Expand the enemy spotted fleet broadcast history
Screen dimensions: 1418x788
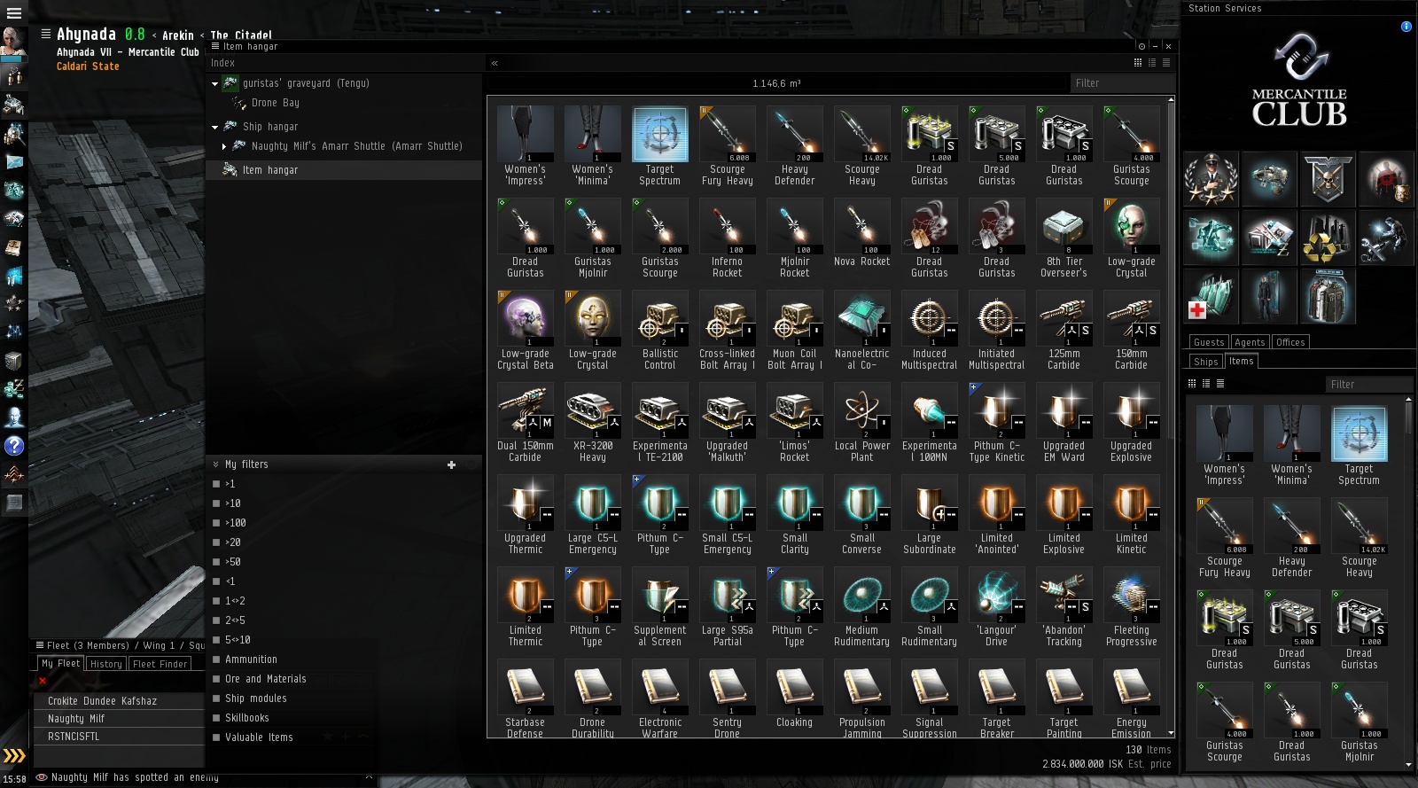(x=369, y=777)
